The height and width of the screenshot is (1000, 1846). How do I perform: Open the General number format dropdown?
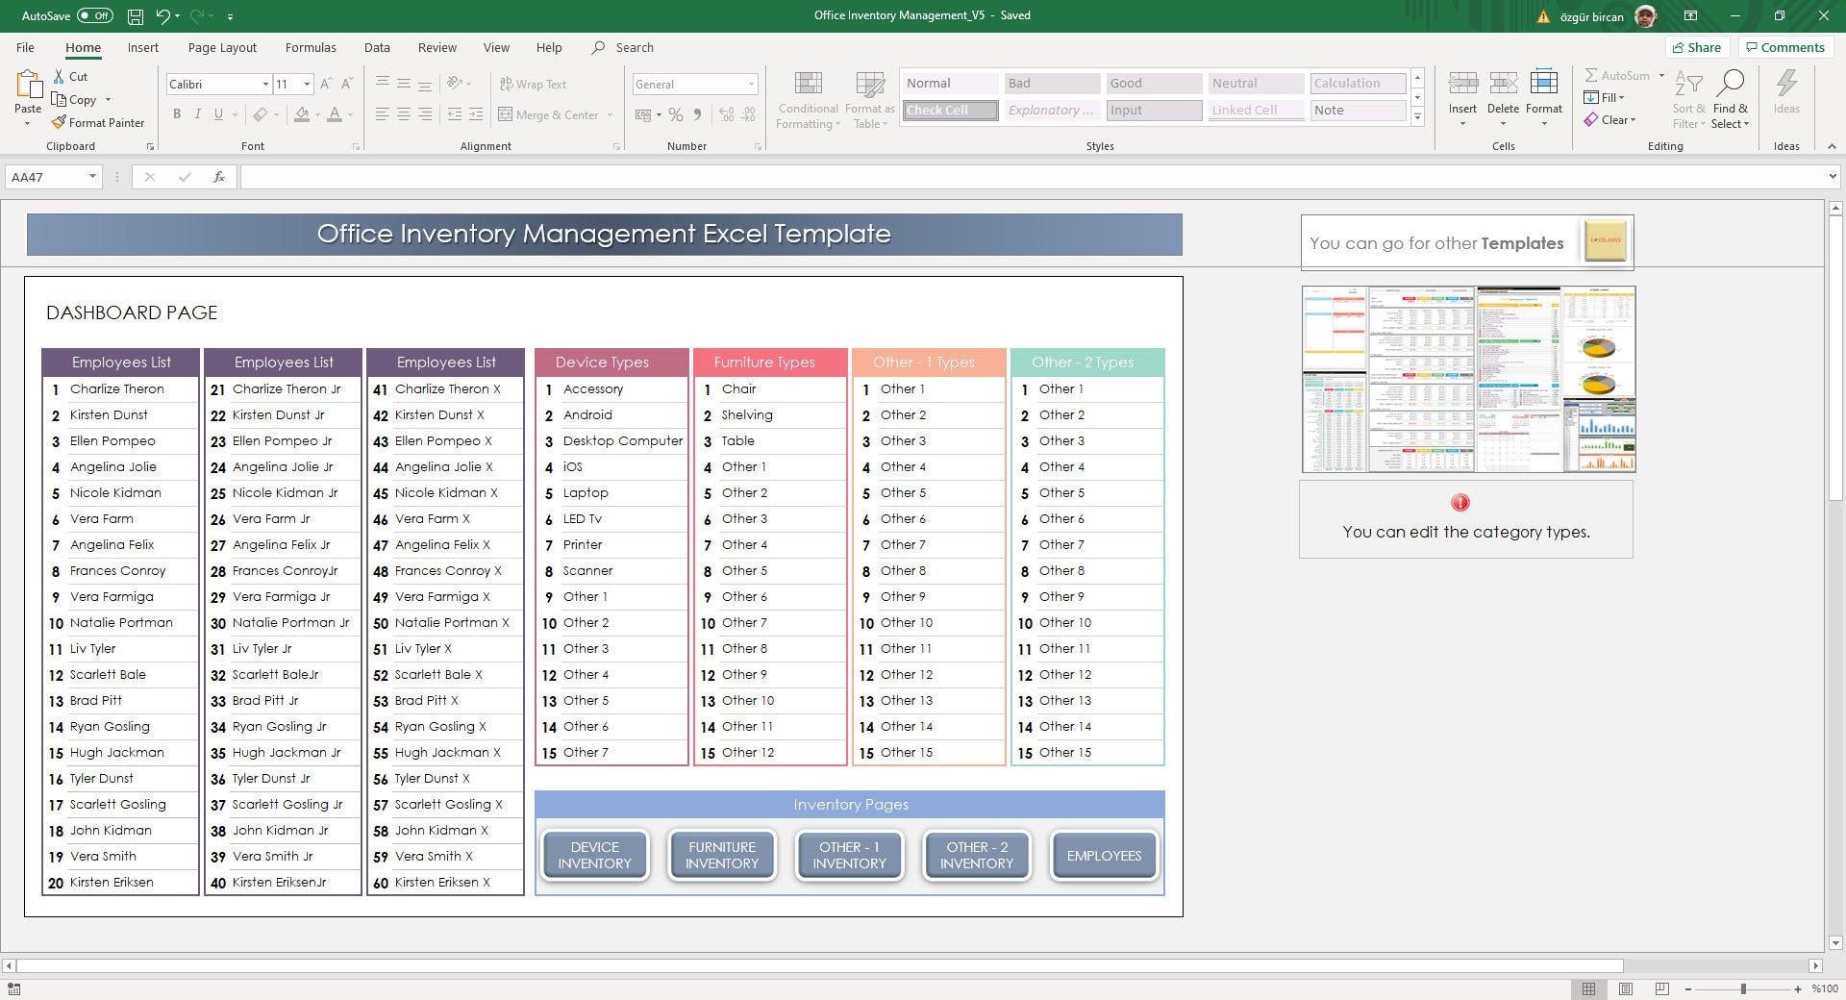tap(751, 84)
